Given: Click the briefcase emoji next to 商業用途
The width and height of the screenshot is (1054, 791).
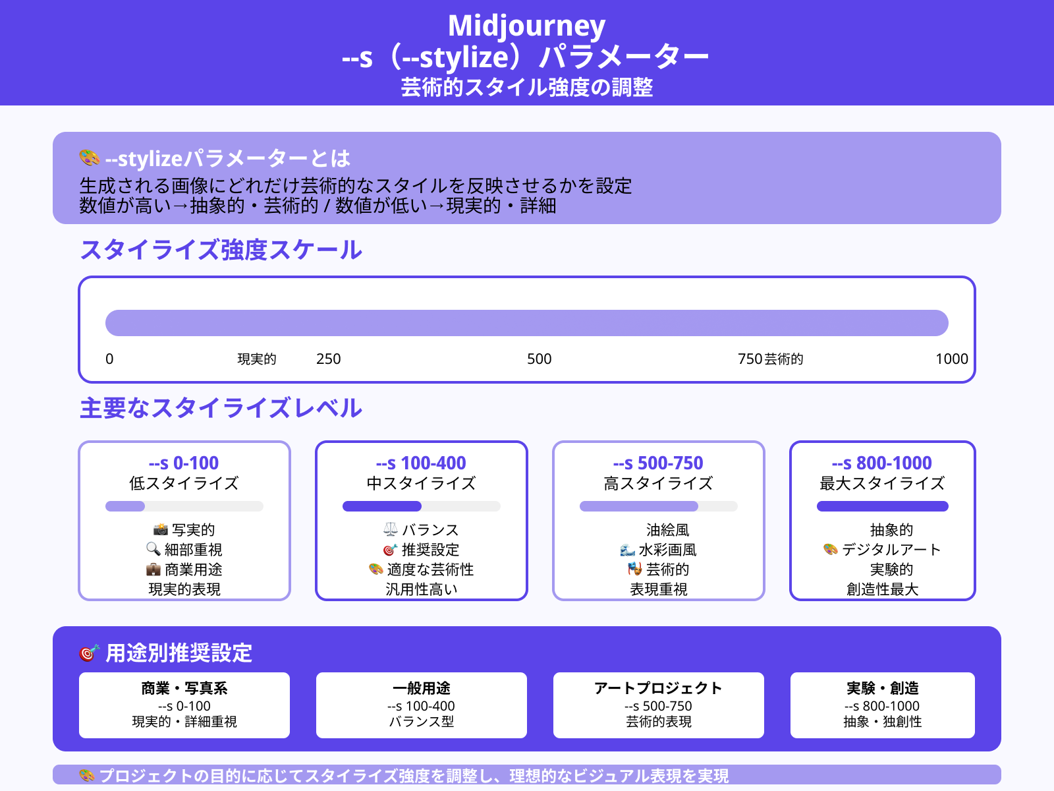Looking at the screenshot, I should coord(153,569).
